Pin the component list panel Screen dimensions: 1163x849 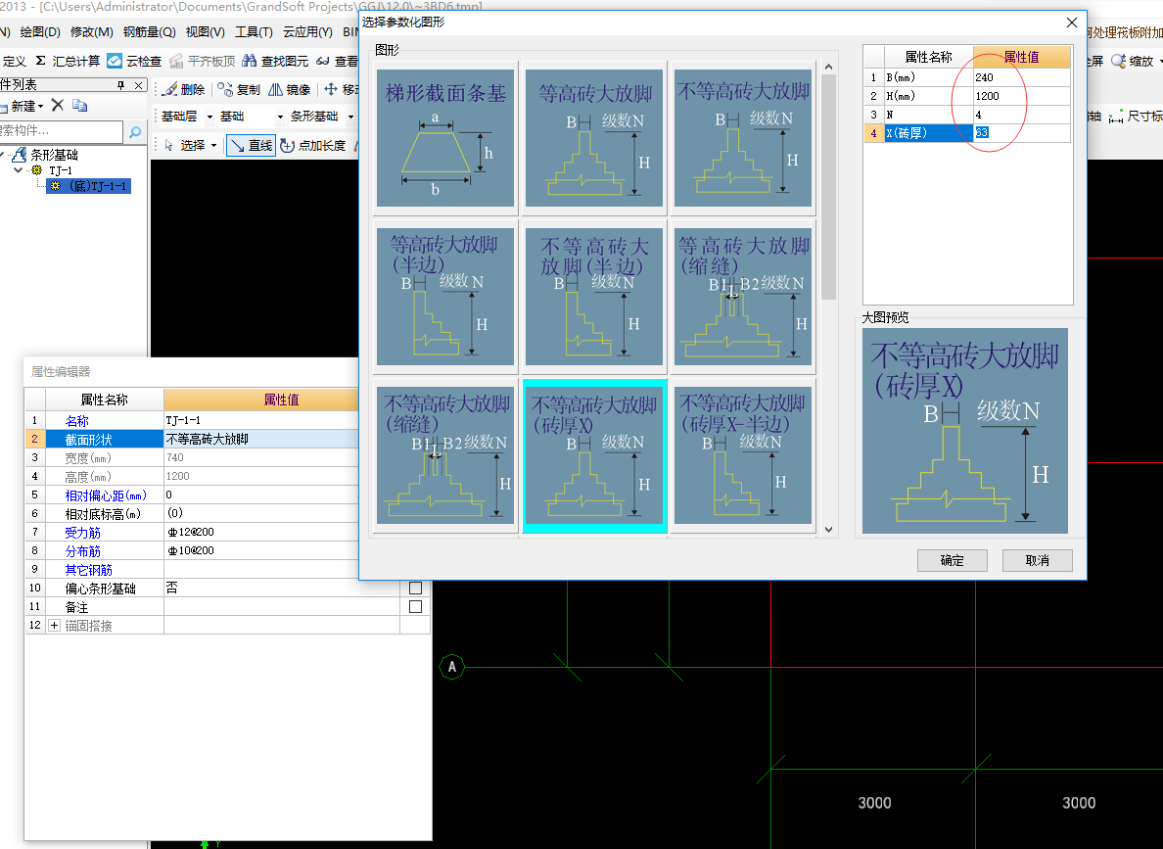coord(120,85)
